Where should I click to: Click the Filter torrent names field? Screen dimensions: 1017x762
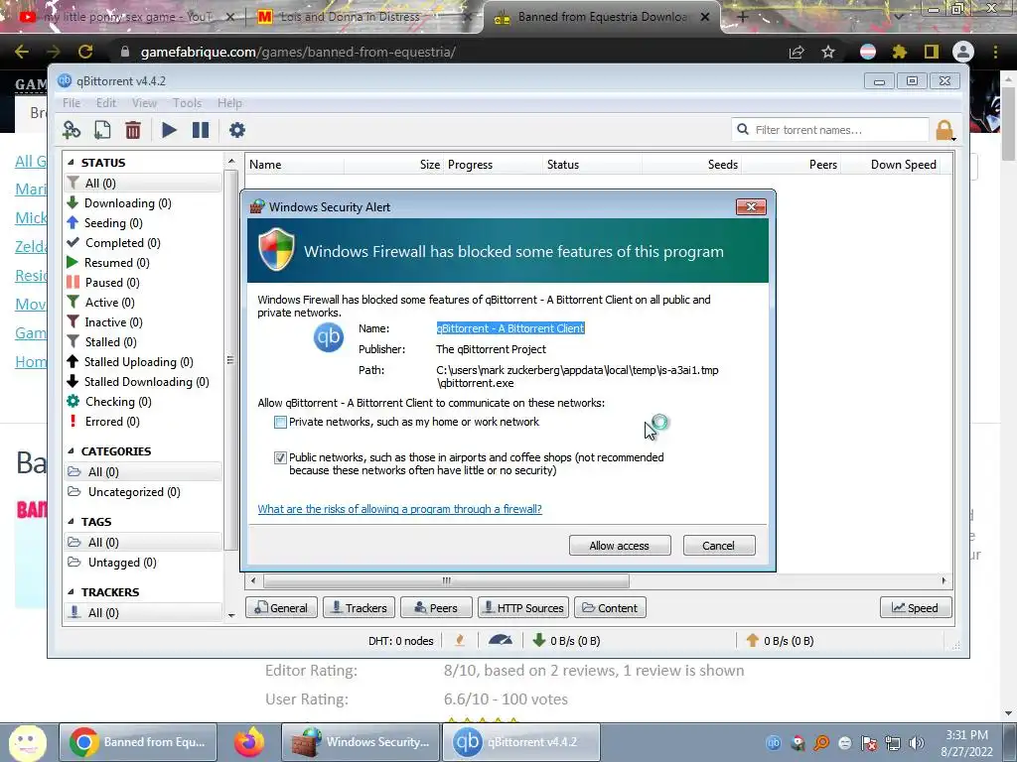[x=830, y=130]
